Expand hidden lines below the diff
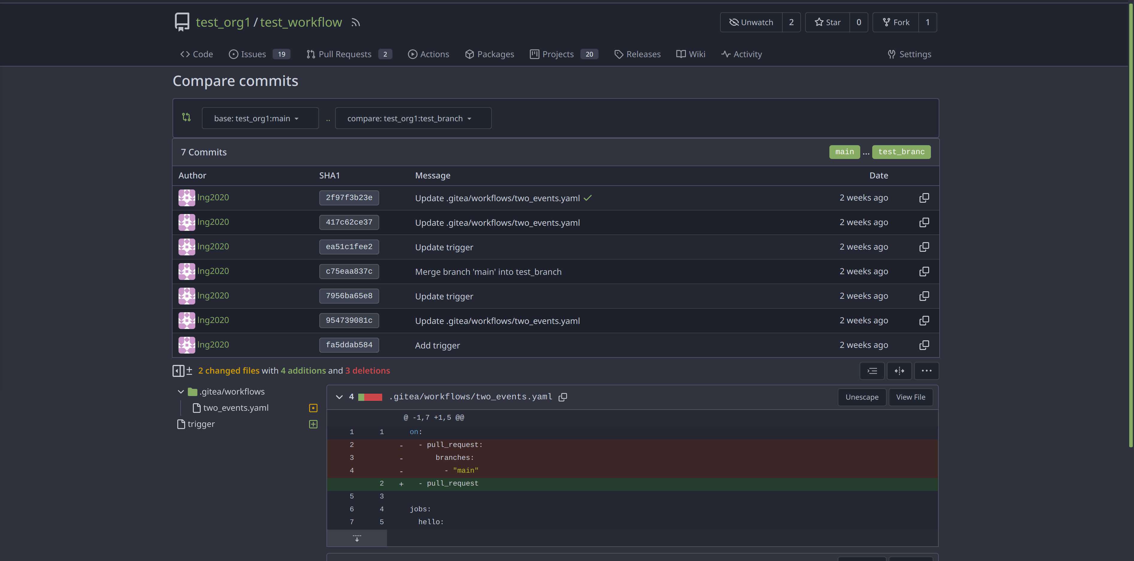The height and width of the screenshot is (561, 1134). tap(356, 538)
